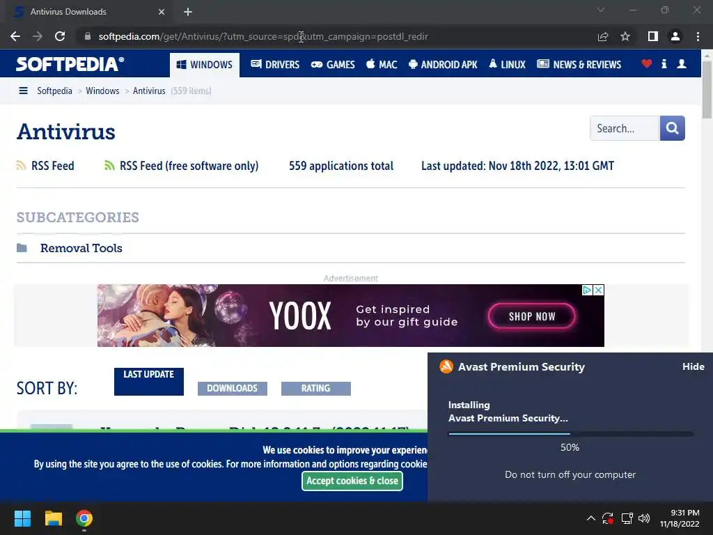The width and height of the screenshot is (713, 535).
Task: Click the user account icon in Softpedia header
Action: click(682, 63)
